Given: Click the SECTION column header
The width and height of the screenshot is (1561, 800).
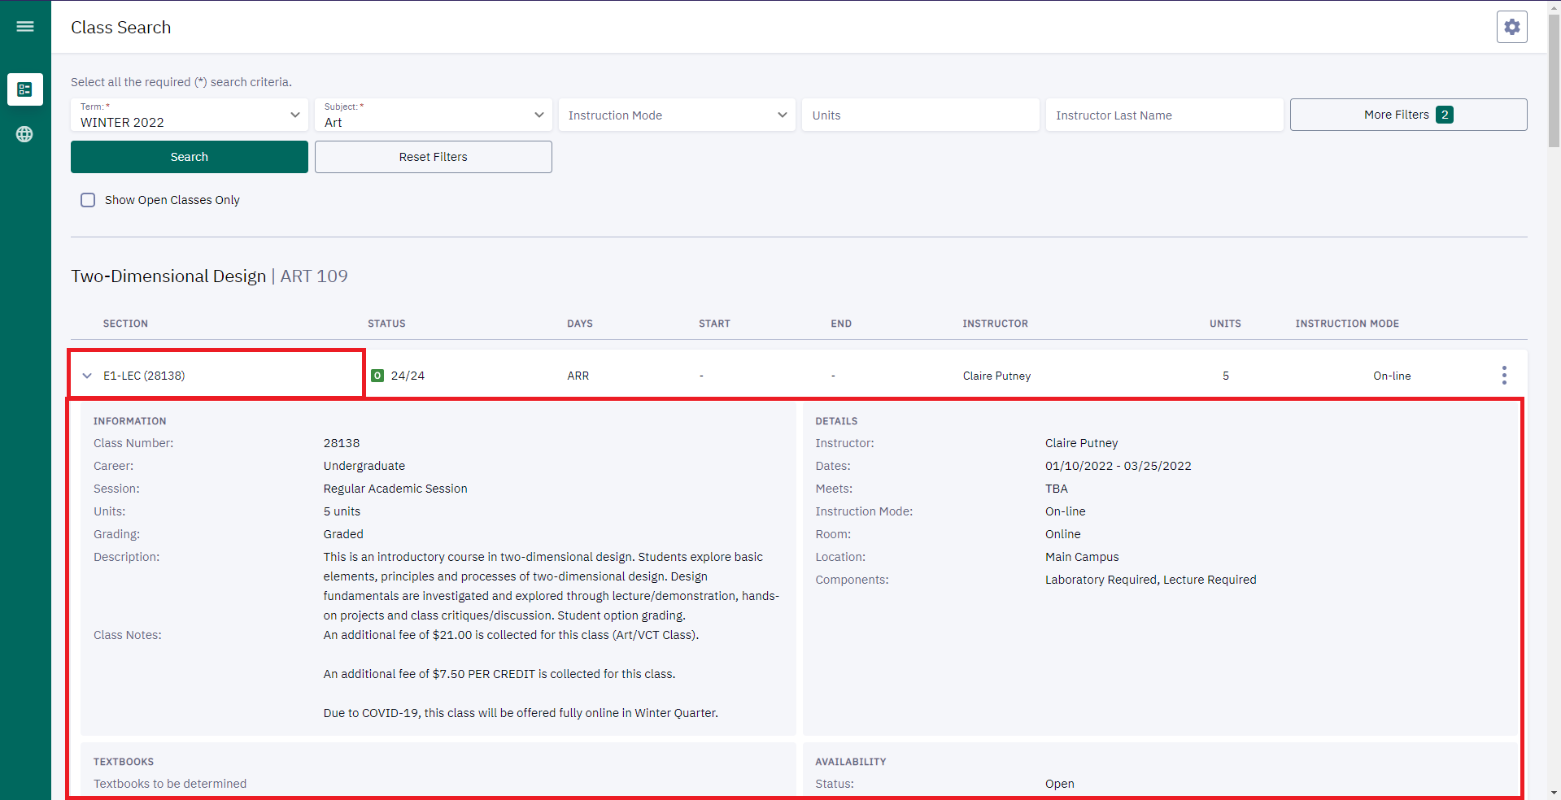Looking at the screenshot, I should [x=125, y=324].
